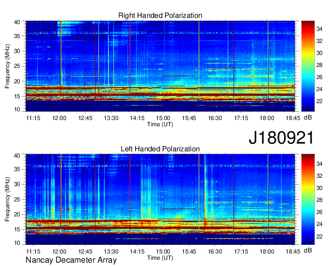Click "18:00" time tick on left-handed plot
This screenshot has width=328, height=266.
(267, 251)
